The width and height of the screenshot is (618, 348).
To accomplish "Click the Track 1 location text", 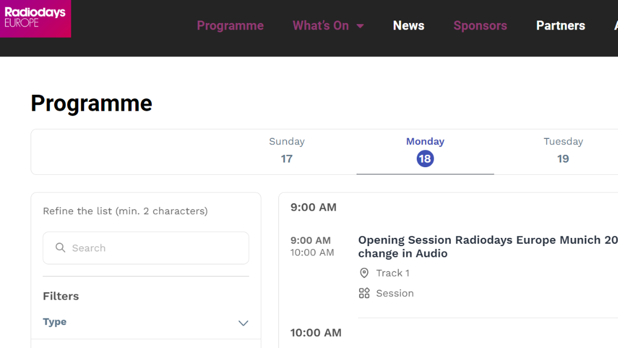I will pyautogui.click(x=393, y=273).
